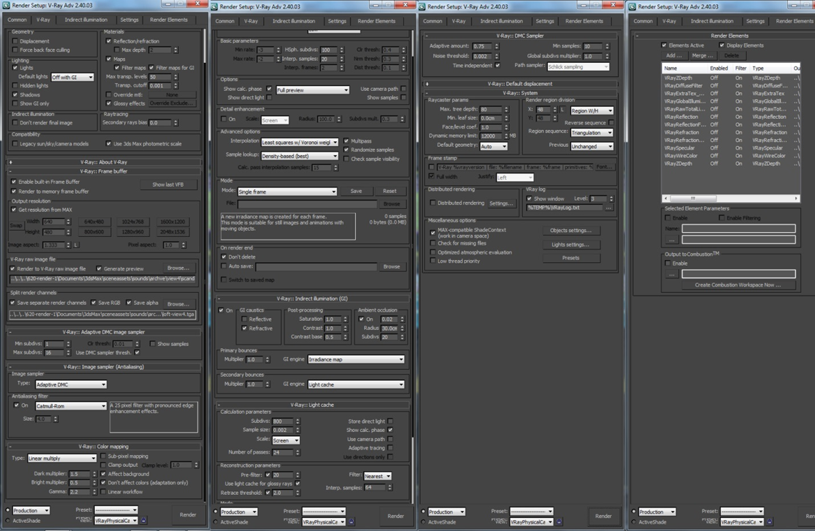Image resolution: width=815 pixels, height=531 pixels.
Task: Expand the V-Ray About V-Ray rollout
Action: point(103,162)
